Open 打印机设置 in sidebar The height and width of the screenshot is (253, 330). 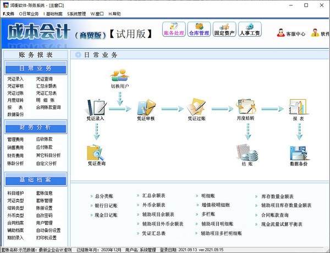[46, 238]
